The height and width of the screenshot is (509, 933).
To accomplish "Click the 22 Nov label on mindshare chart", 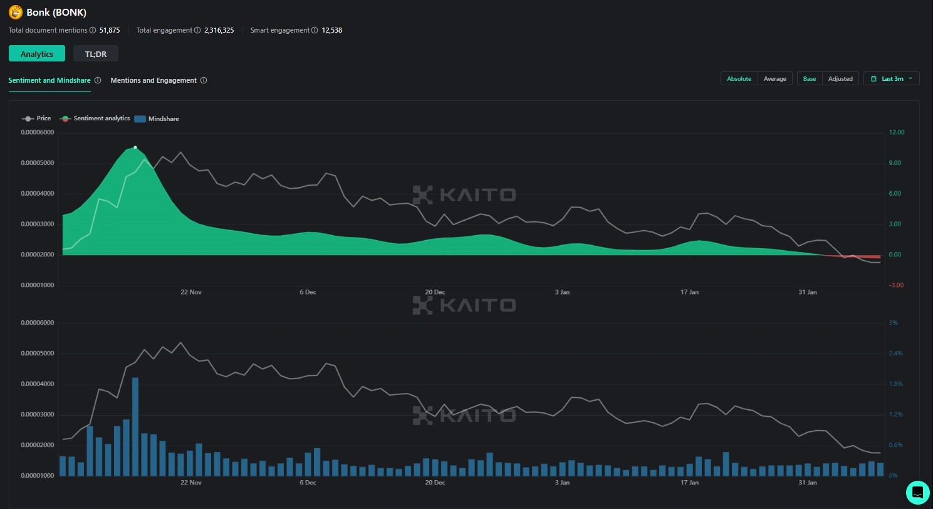I will pos(191,483).
